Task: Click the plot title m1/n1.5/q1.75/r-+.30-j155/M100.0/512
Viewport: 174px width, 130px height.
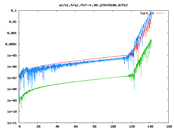Action: [x=93, y=5]
